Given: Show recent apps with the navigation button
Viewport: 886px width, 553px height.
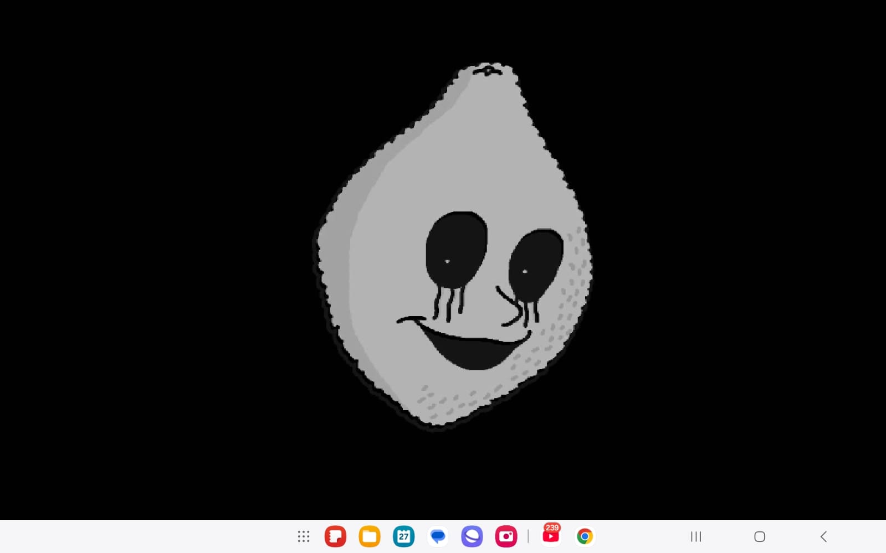Looking at the screenshot, I should coord(696,536).
